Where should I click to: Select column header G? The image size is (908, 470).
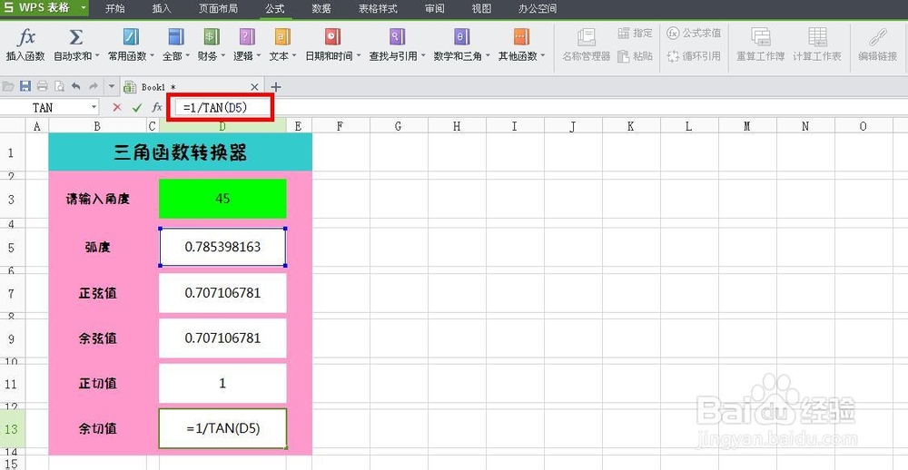[x=399, y=125]
